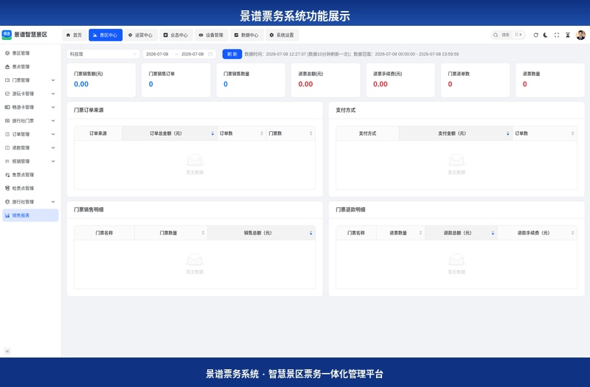Enter fullscreen using the expand icon
This screenshot has height=387, width=590.
tap(557, 35)
